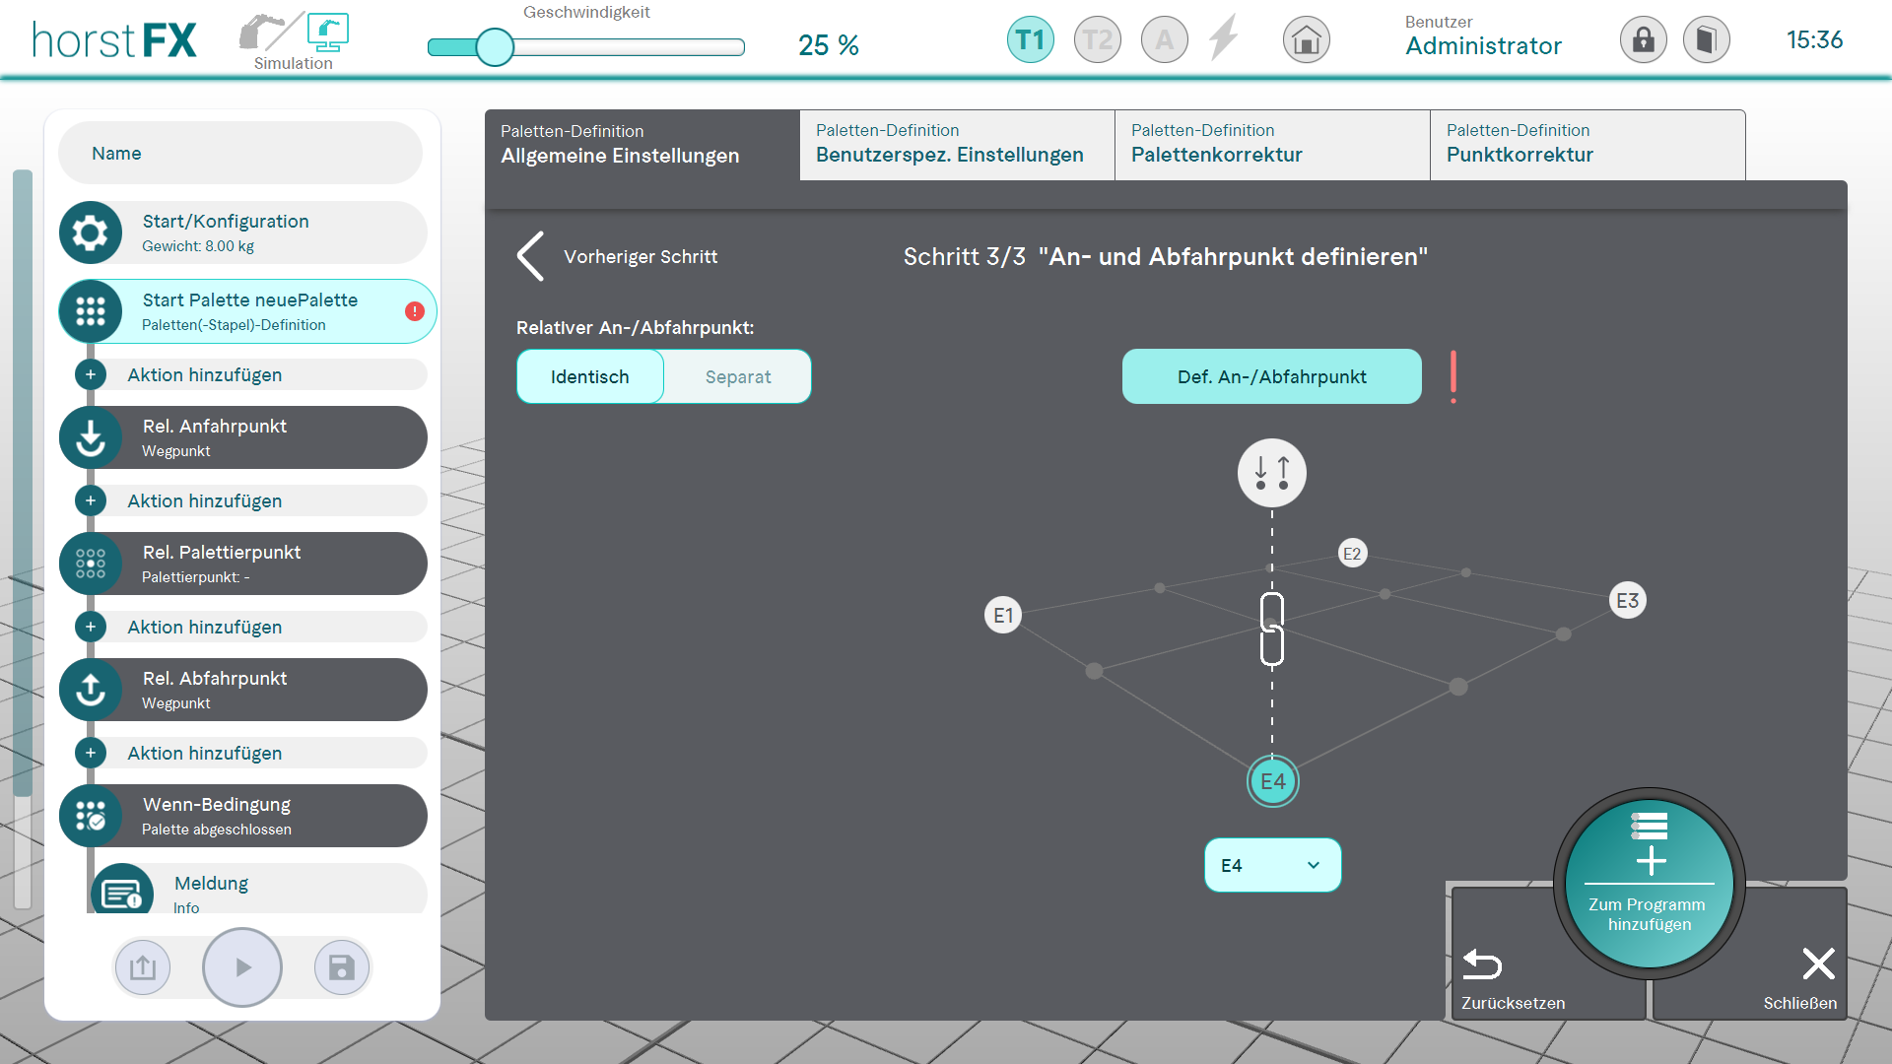Expand first Aktion hinzufügen plus

pos(91,374)
